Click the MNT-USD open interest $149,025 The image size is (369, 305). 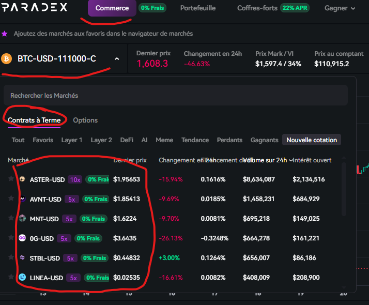(x=306, y=219)
